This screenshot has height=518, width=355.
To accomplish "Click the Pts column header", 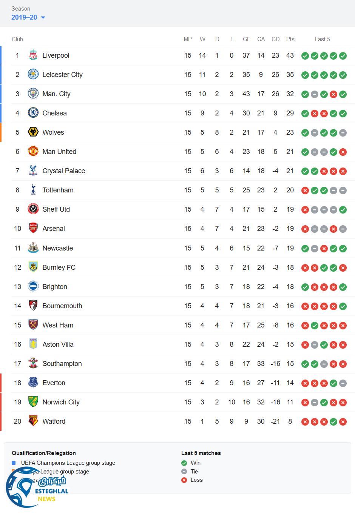I will (290, 39).
